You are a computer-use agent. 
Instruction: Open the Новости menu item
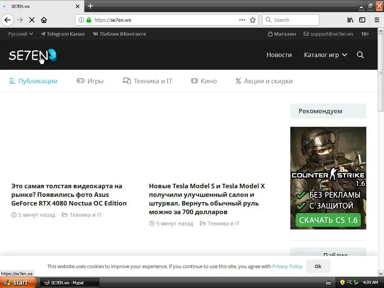point(279,55)
